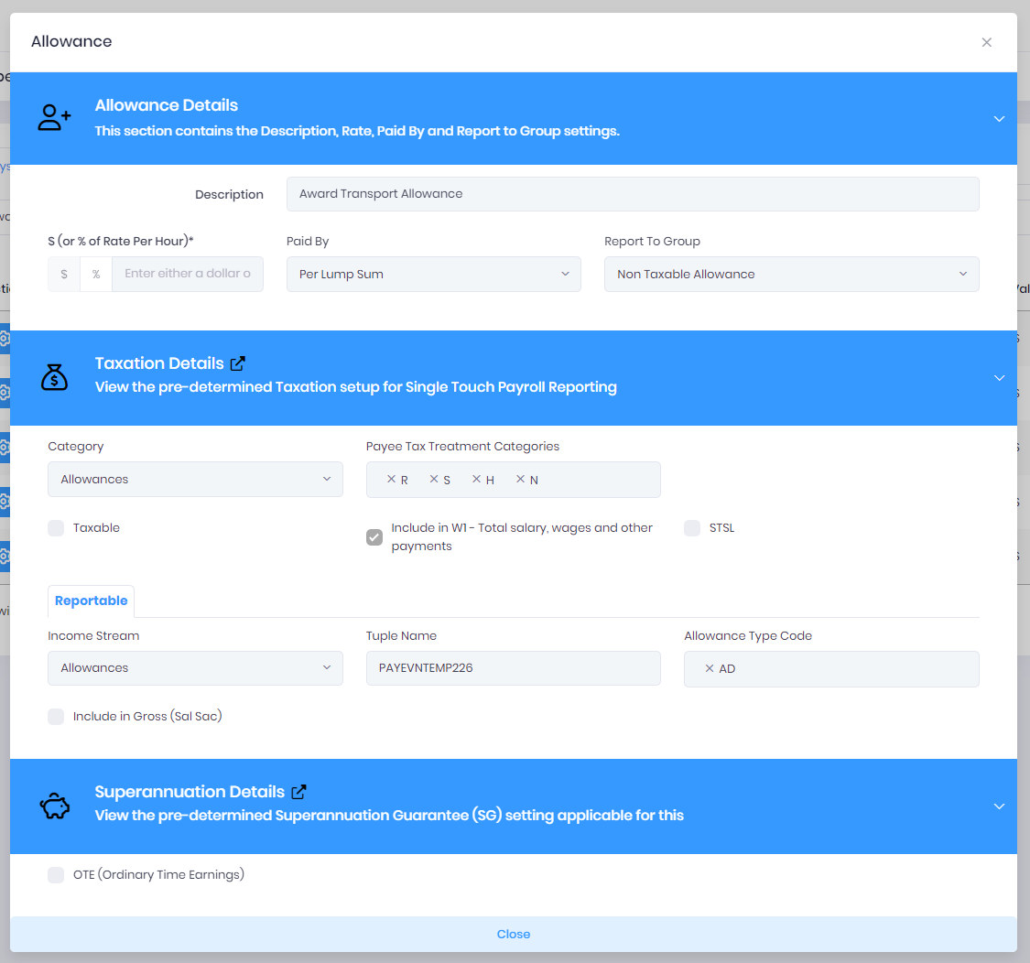Click the Payee Tax Treatment Categories field
1030x963 pixels.
(513, 480)
